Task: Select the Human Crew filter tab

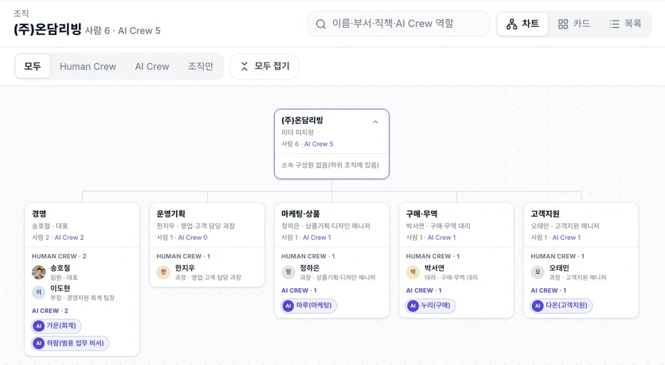Action: (88, 67)
